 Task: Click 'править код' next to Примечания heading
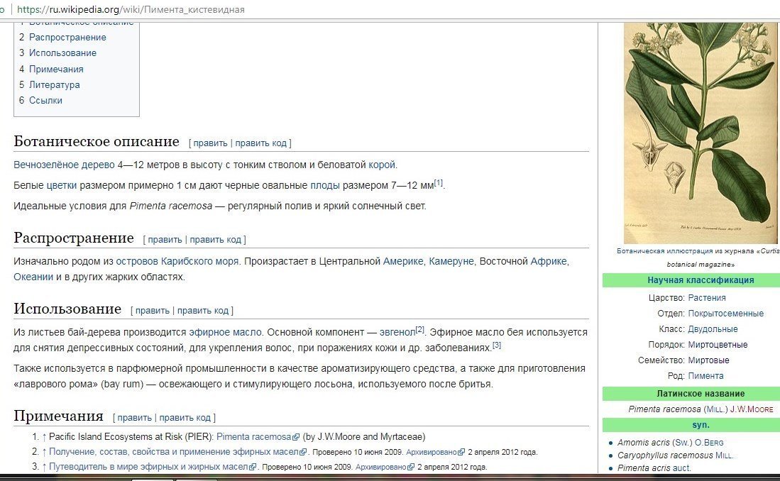coord(185,418)
